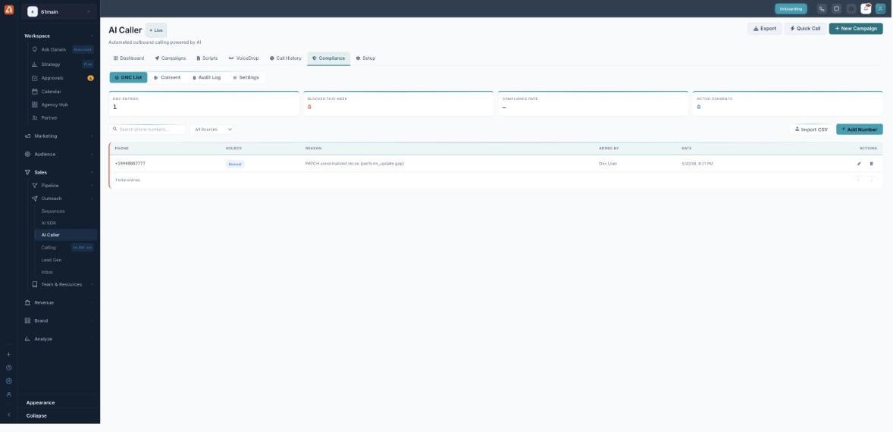Click the Analyze bar chart icon
Image resolution: width=893 pixels, height=432 pixels.
coord(28,339)
